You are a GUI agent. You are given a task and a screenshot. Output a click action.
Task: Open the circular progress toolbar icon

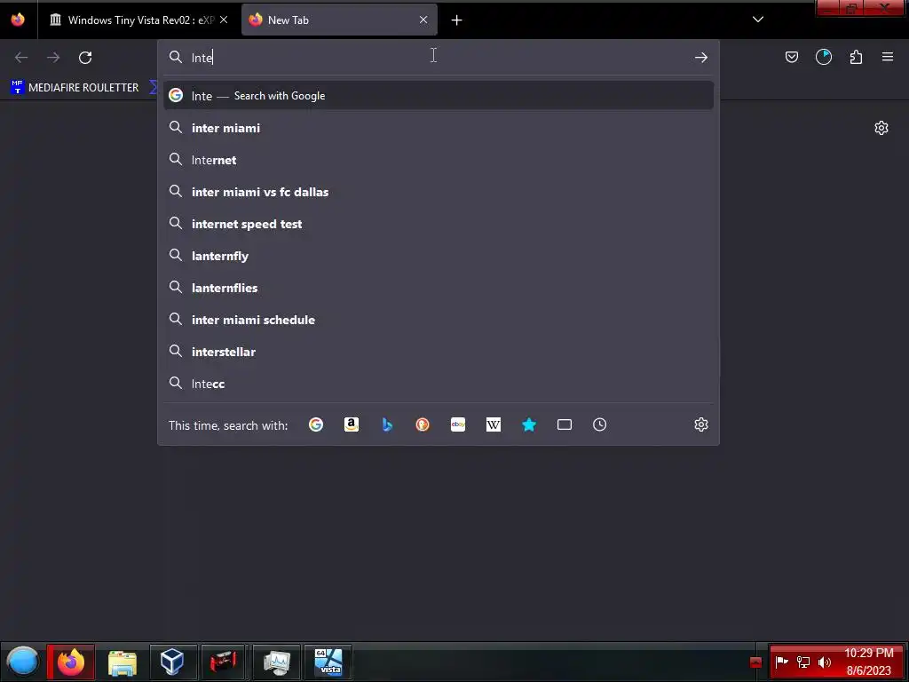coord(824,57)
